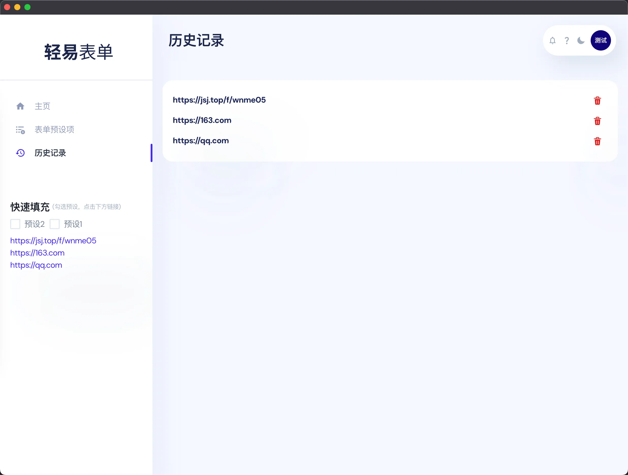The height and width of the screenshot is (475, 628).
Task: Click the https://163.com history record row
Action: tap(202, 120)
